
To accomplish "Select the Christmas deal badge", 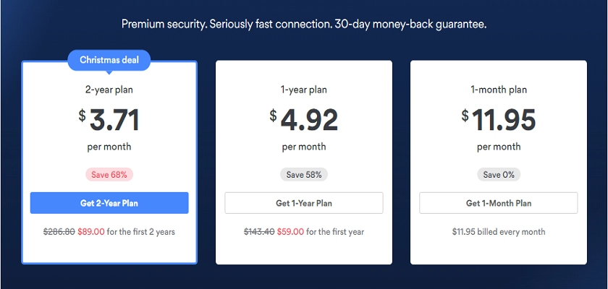I will point(109,60).
